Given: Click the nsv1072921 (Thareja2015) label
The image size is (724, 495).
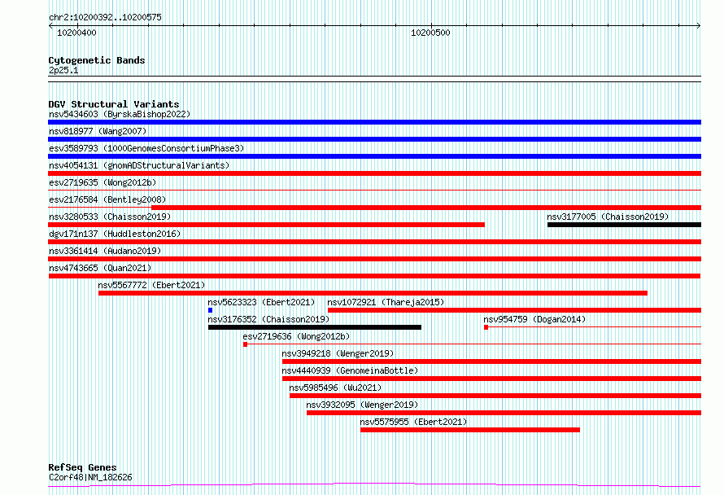Looking at the screenshot, I should coord(386,302).
